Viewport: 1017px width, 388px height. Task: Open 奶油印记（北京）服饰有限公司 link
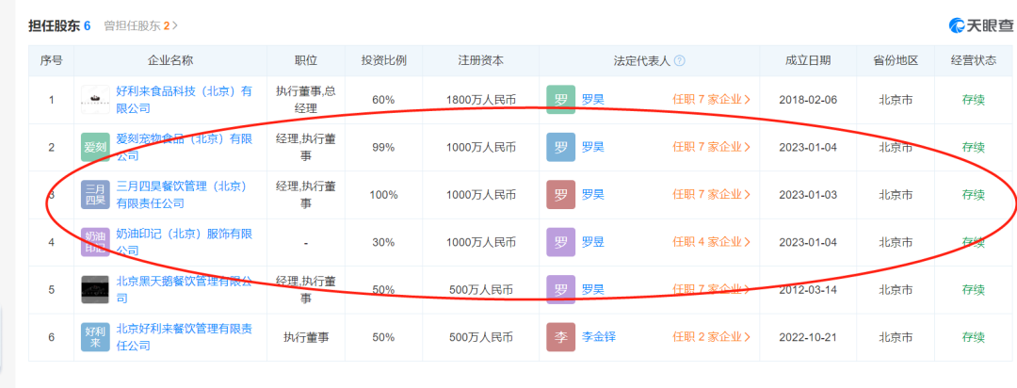[185, 242]
